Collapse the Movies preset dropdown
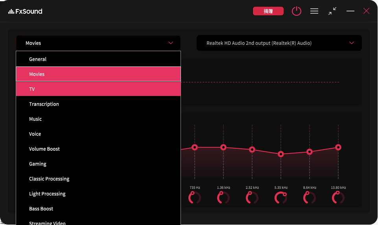Viewport: 378px width, 225px height. point(98,43)
